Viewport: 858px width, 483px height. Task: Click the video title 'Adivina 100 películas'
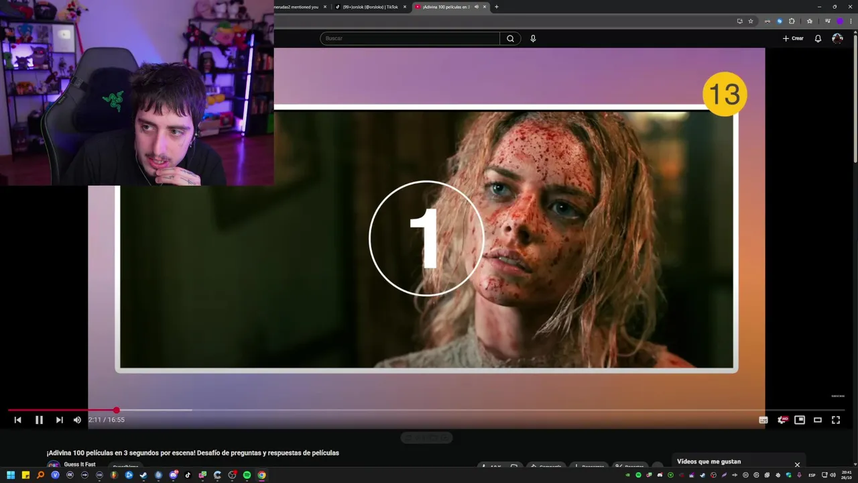click(193, 453)
